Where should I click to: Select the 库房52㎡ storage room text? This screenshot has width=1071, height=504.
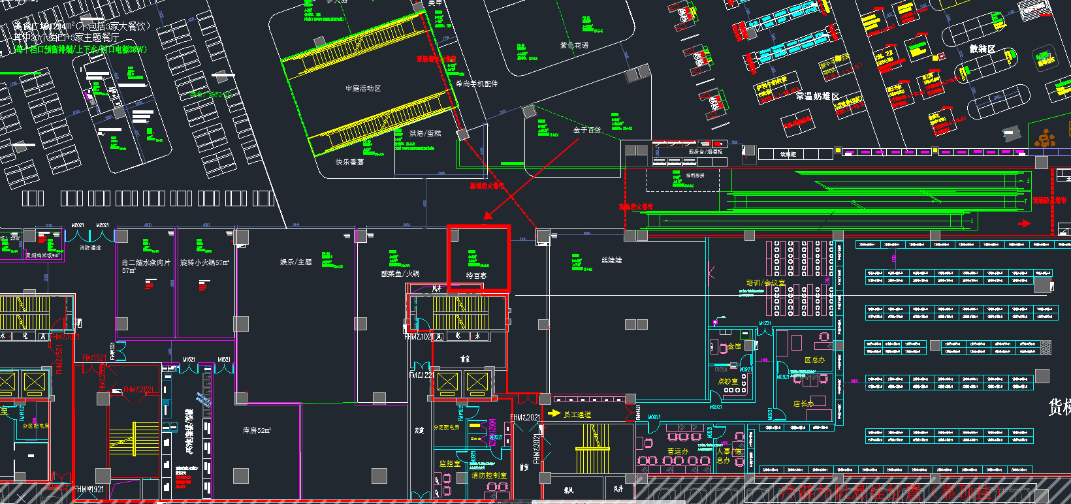click(257, 430)
